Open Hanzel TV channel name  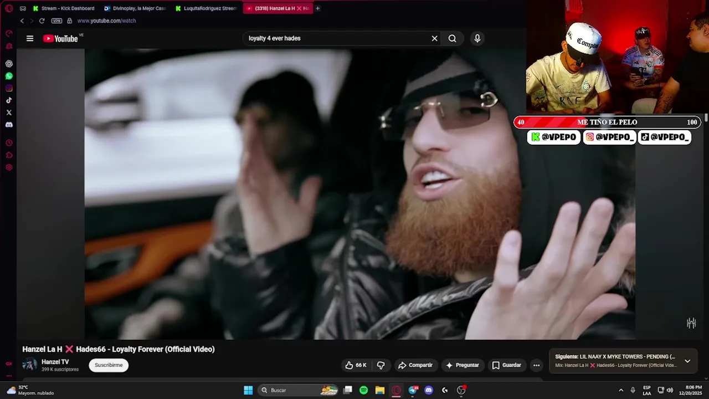[x=55, y=362]
